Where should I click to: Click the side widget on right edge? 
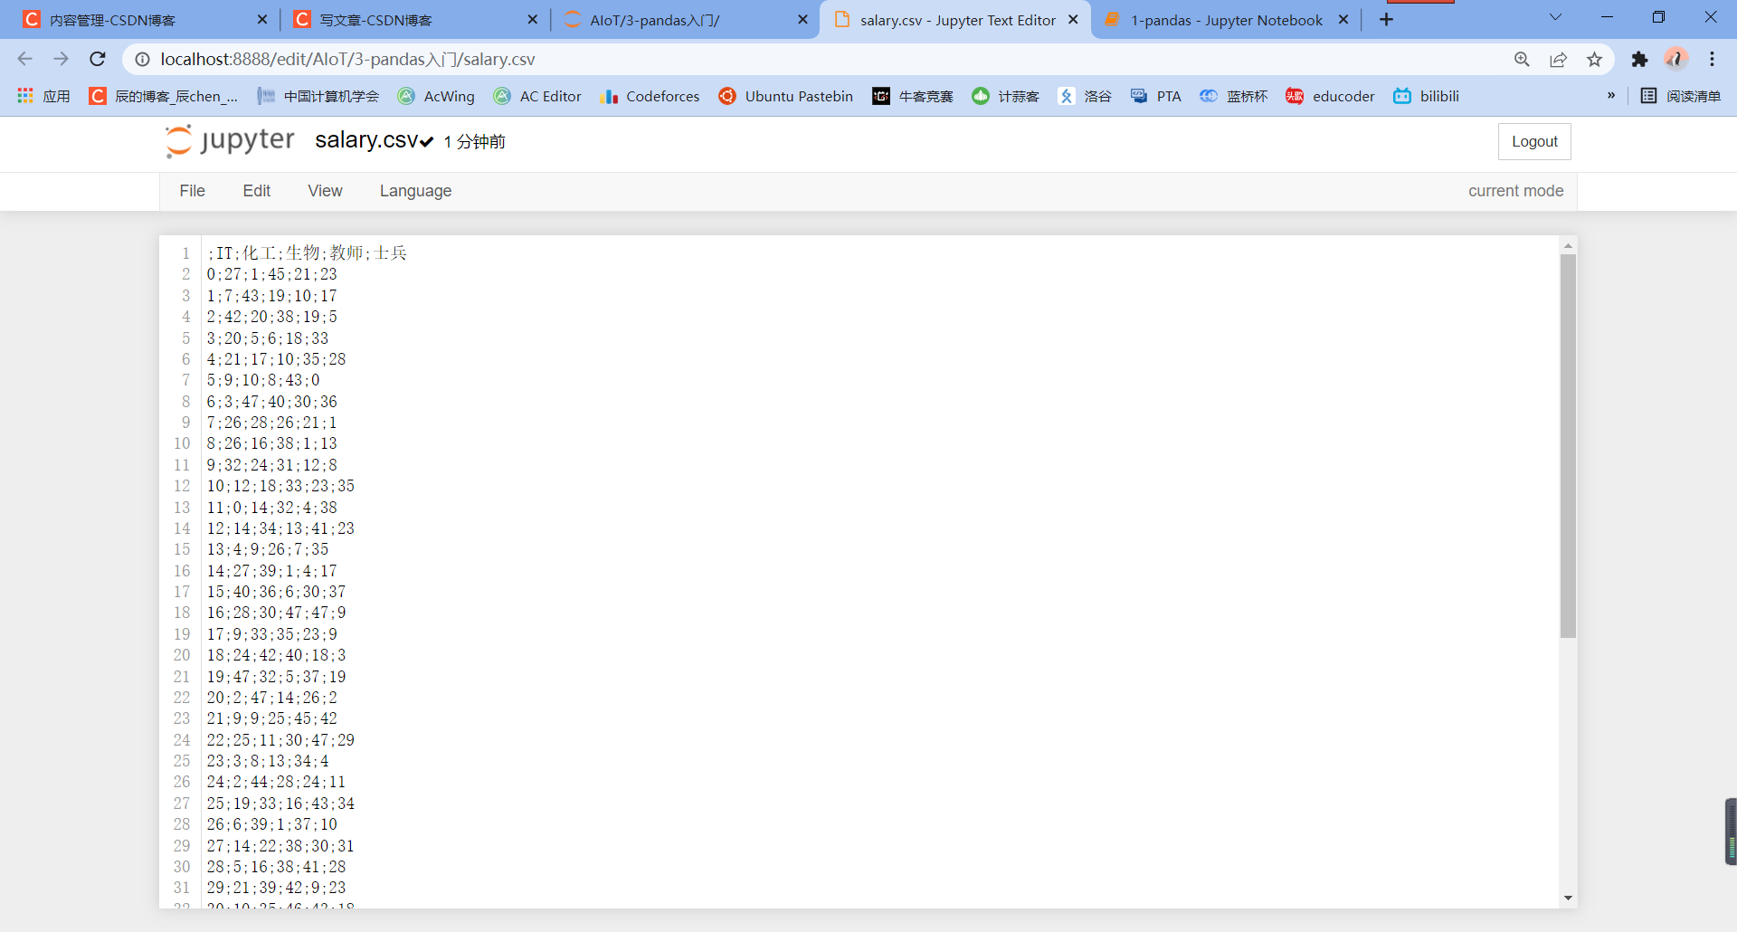1731,832
